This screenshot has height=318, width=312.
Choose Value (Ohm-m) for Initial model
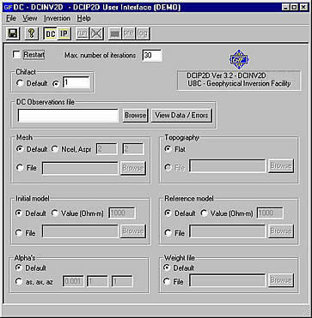click(55, 213)
